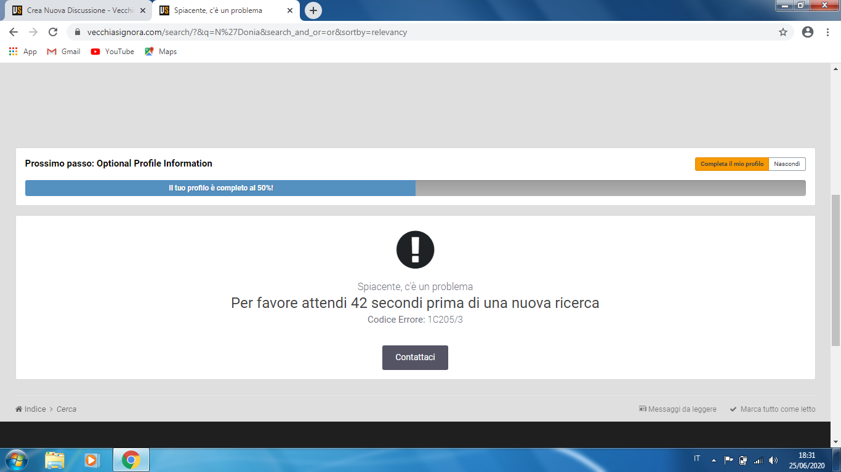The width and height of the screenshot is (841, 472).
Task: Open the Apps grid shortcut
Action: 23,52
